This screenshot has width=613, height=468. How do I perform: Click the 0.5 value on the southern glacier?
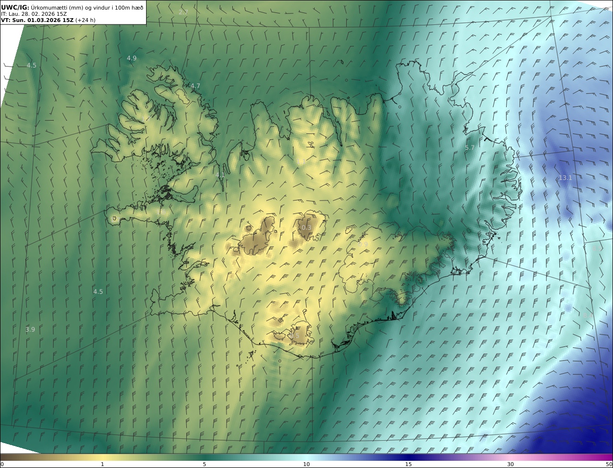[295, 336]
